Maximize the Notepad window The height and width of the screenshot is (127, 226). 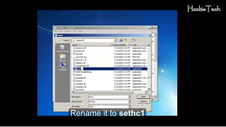[x=152, y=28]
